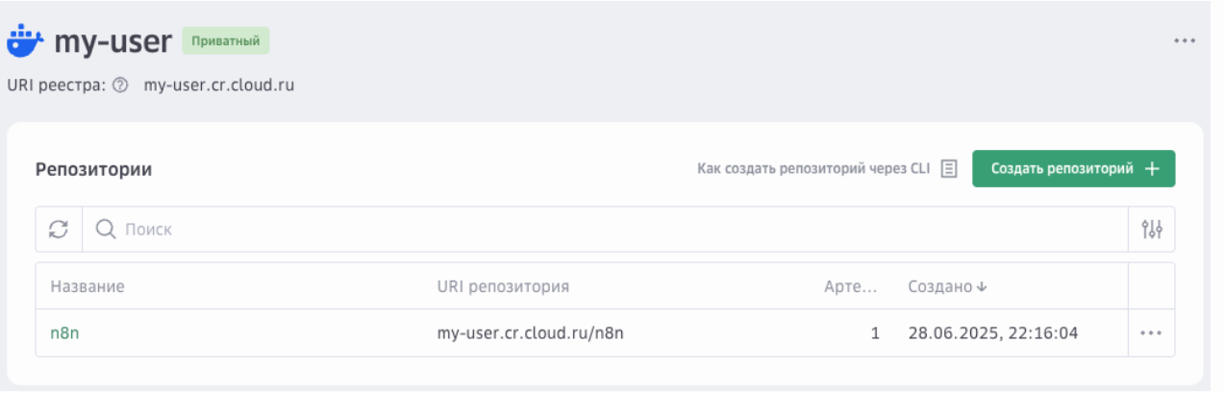Click the 28.06.2025, 22:16:04 date cell
The image size is (1224, 393).
pos(992,333)
